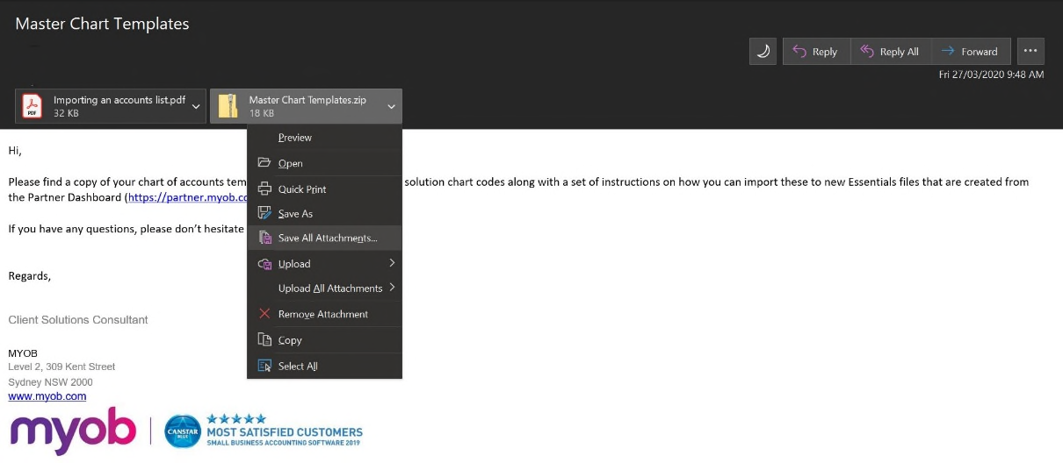
Task: Toggle dark mode moon icon
Action: (763, 52)
